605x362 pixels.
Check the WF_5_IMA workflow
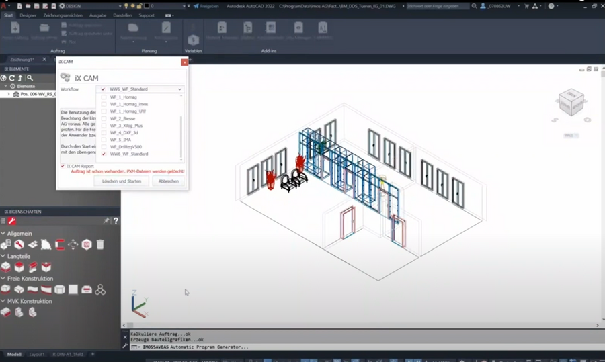(104, 140)
